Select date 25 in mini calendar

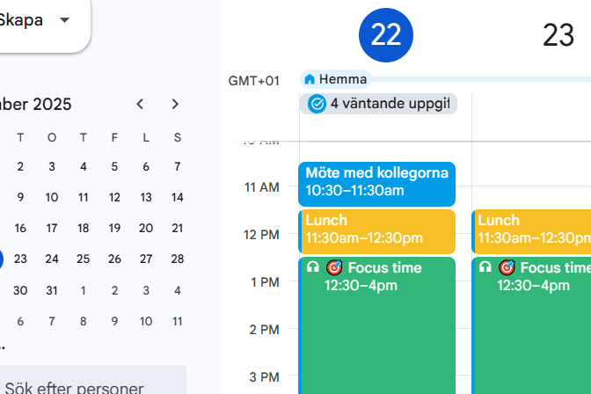83,259
